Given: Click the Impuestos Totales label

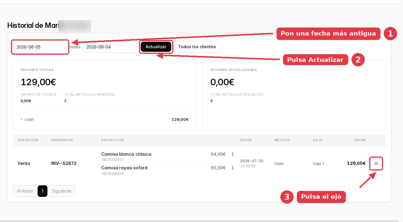Looking at the screenshot, I should 39,95.
